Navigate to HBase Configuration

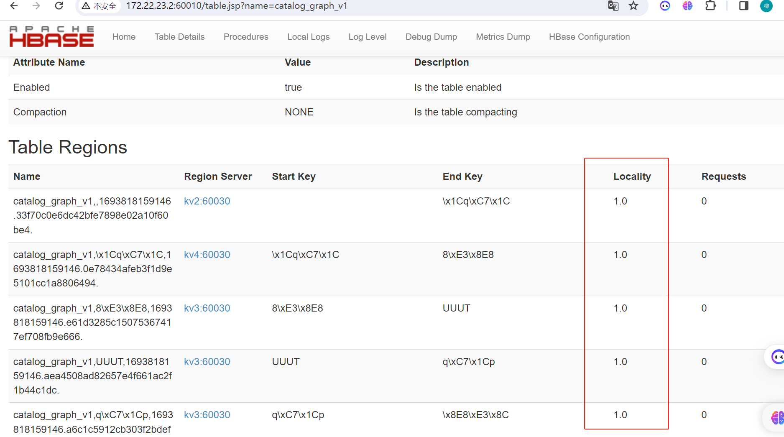[589, 37]
